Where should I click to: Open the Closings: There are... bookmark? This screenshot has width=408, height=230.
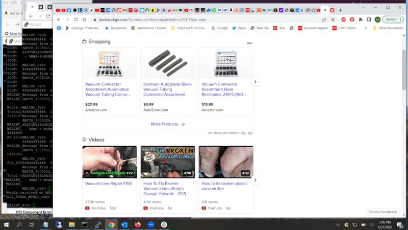(83, 28)
